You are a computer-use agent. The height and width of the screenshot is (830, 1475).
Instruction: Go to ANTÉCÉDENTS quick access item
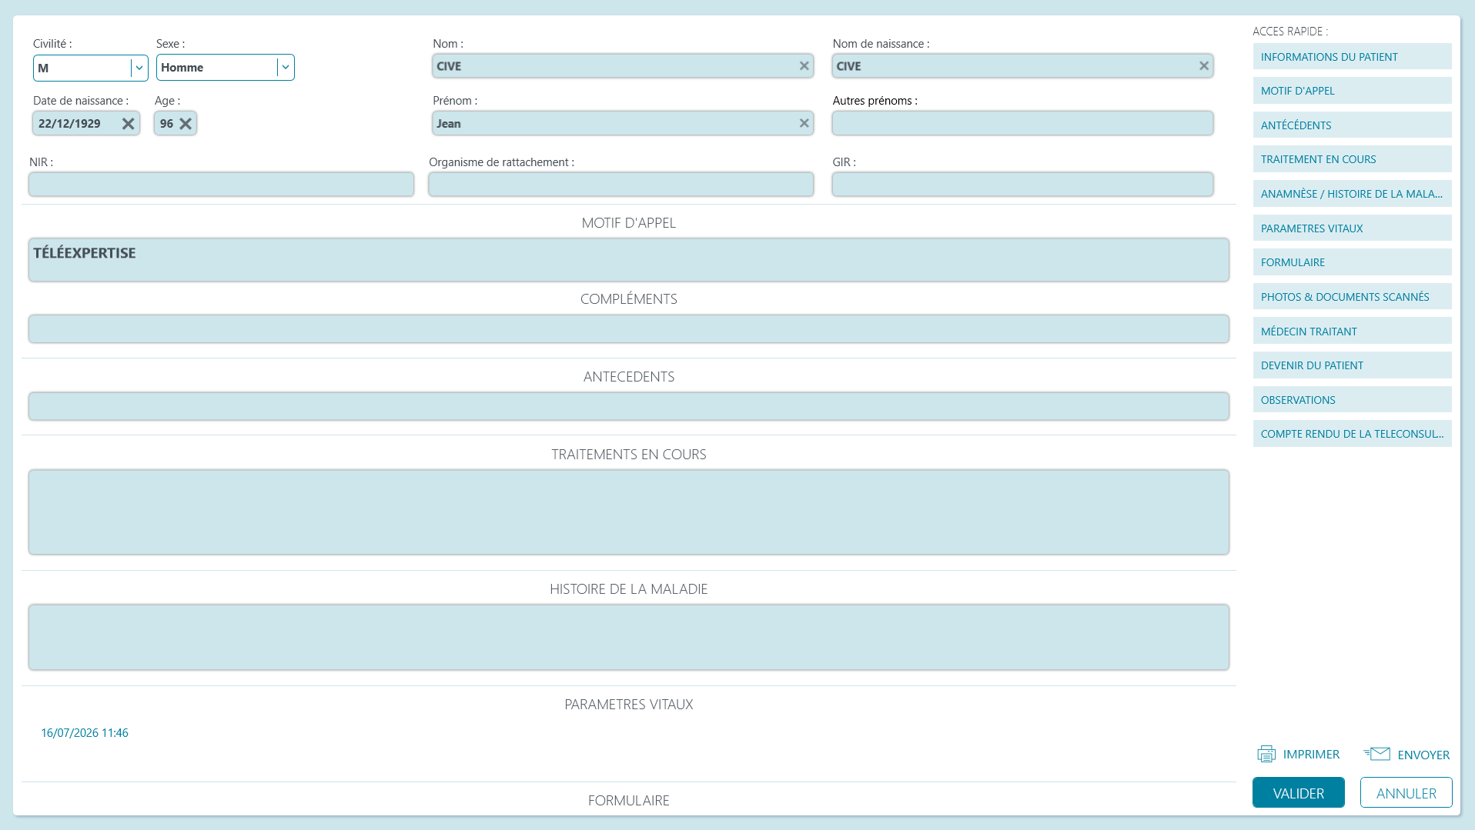(1352, 125)
